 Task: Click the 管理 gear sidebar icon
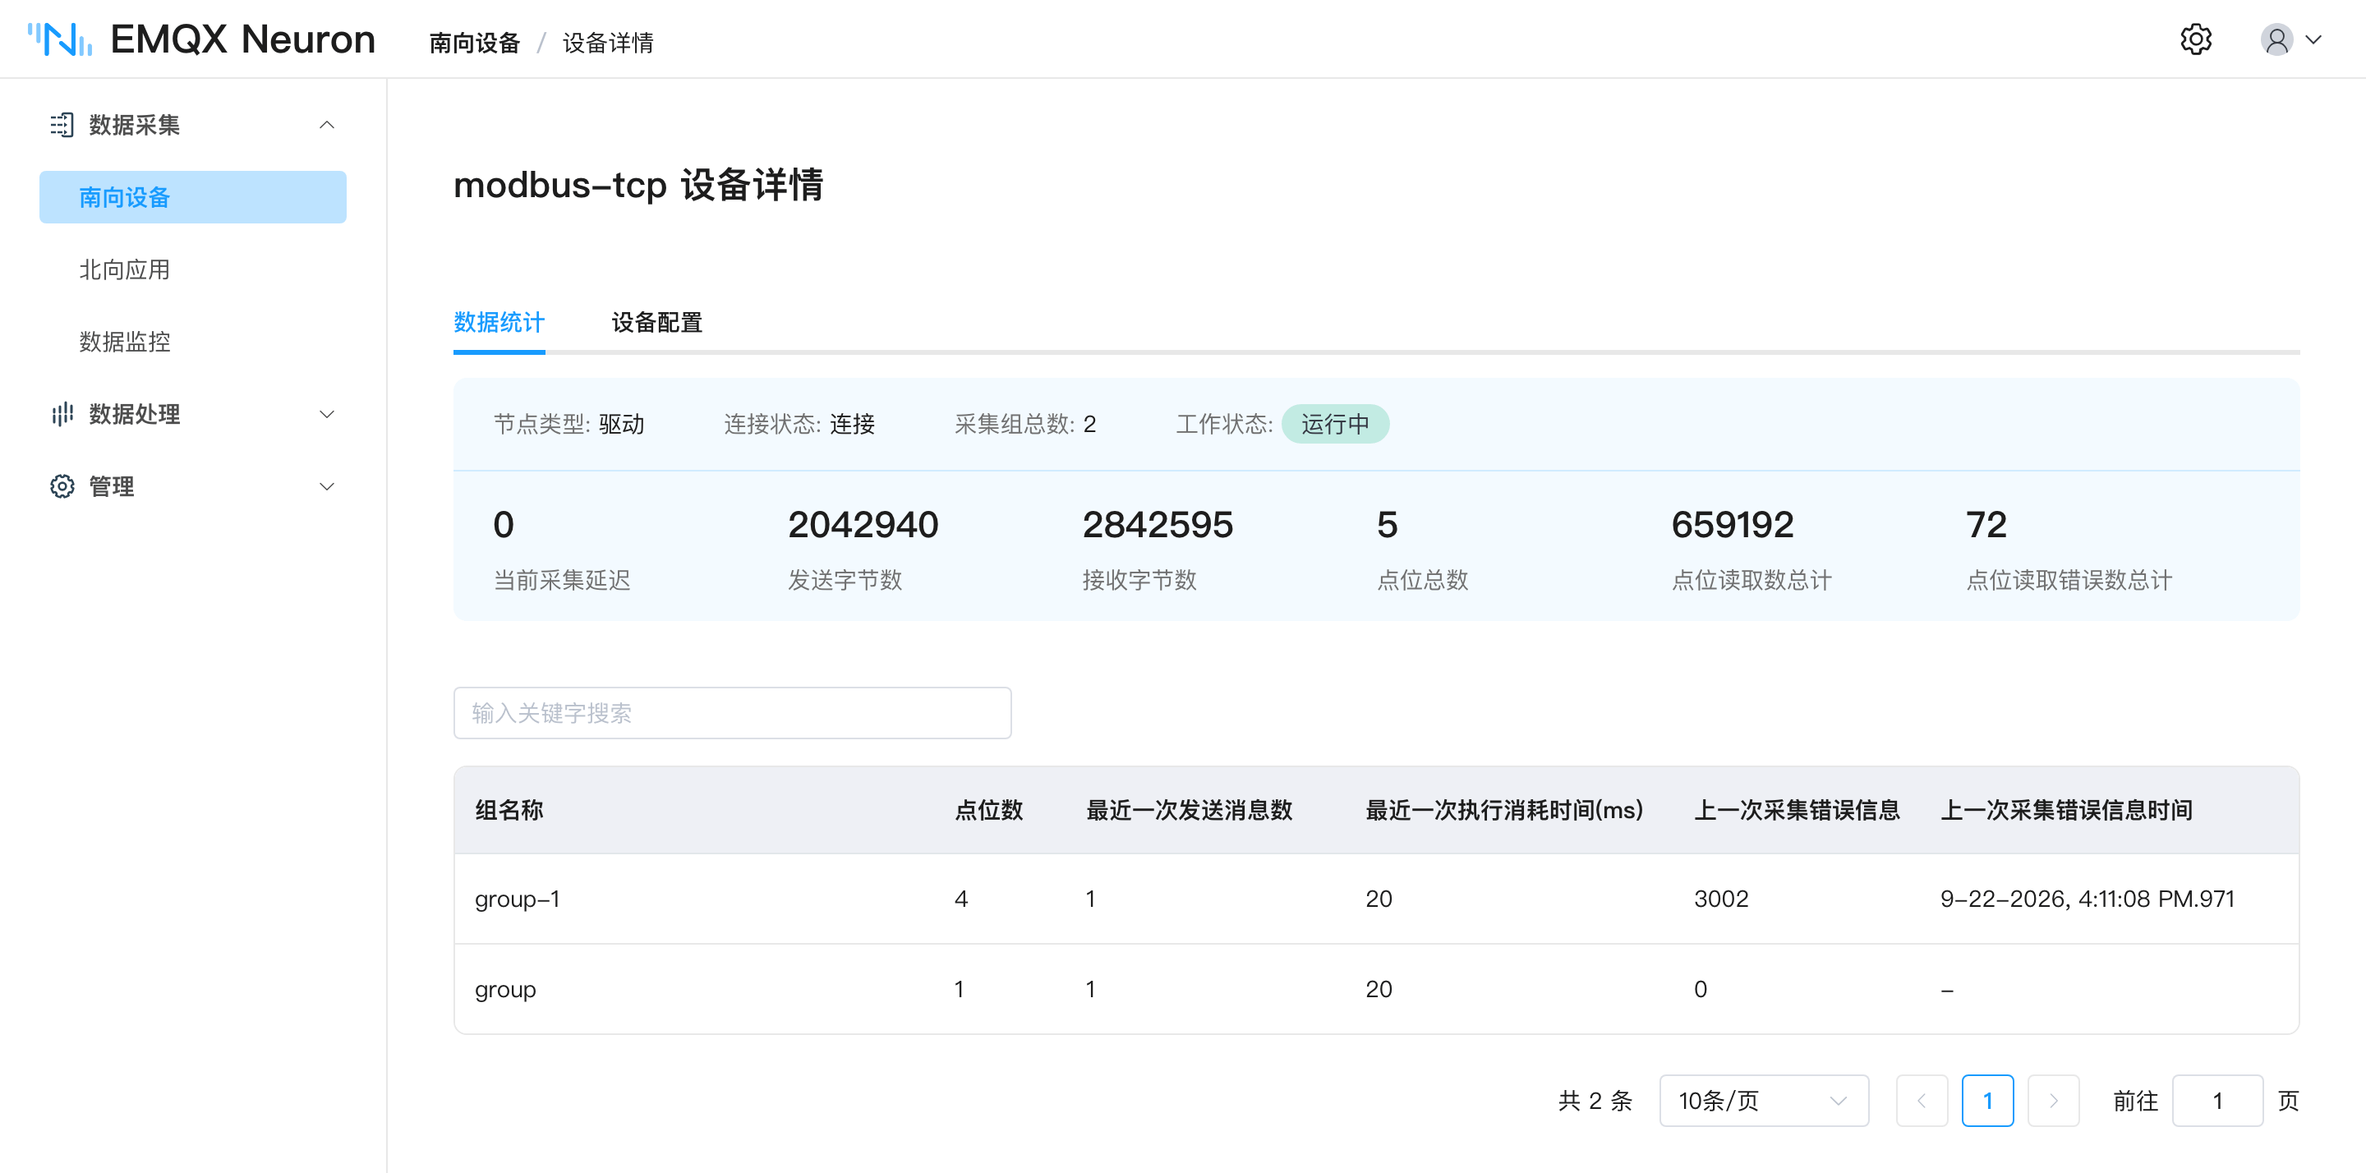[62, 486]
